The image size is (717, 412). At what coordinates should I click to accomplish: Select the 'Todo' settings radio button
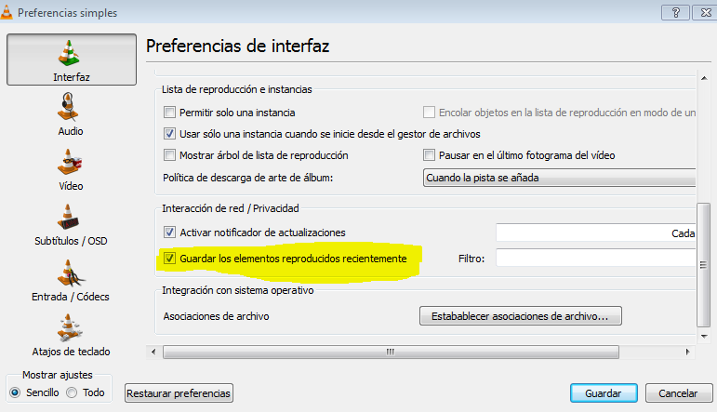pyautogui.click(x=72, y=393)
